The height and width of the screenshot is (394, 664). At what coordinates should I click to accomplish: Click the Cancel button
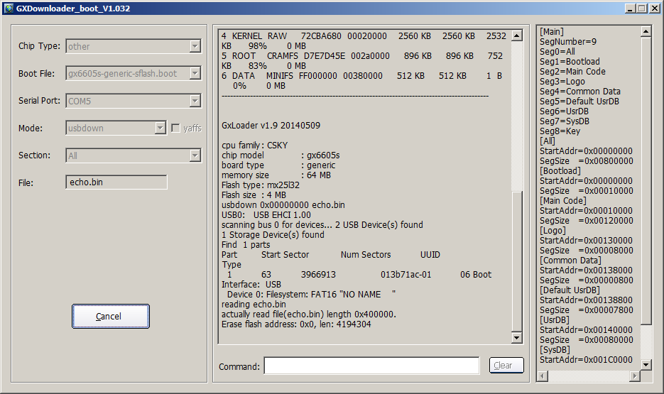[111, 316]
